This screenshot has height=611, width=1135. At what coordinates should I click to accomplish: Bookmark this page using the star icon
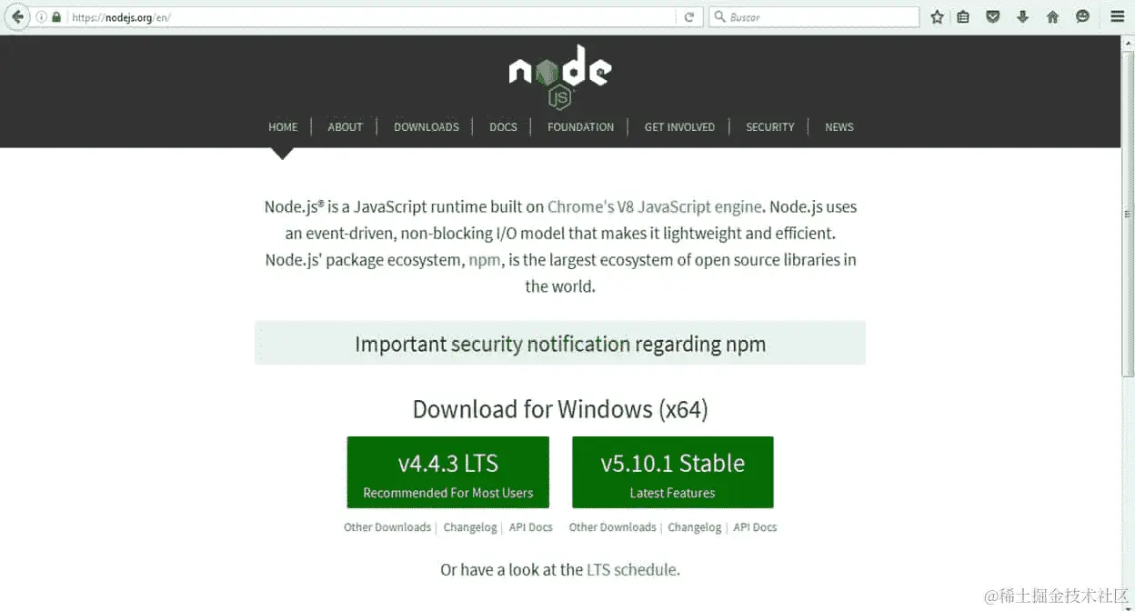(x=937, y=15)
